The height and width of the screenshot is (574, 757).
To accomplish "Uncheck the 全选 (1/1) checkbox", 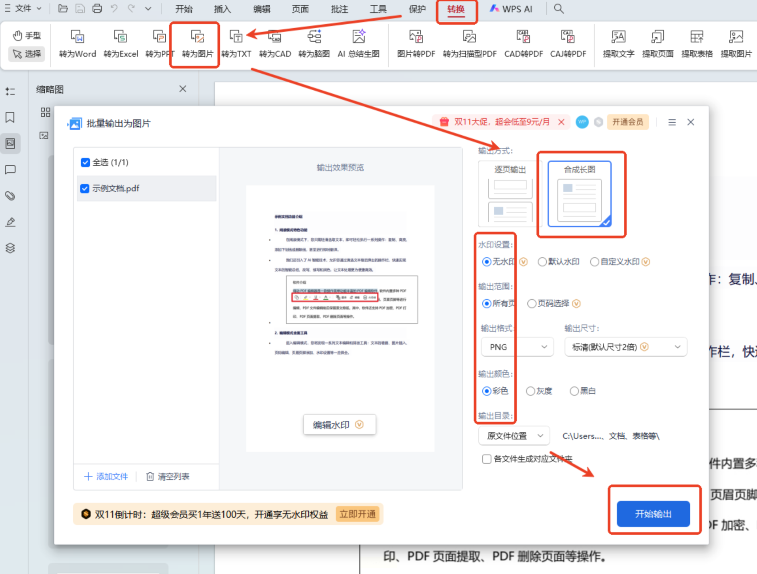I will click(85, 162).
